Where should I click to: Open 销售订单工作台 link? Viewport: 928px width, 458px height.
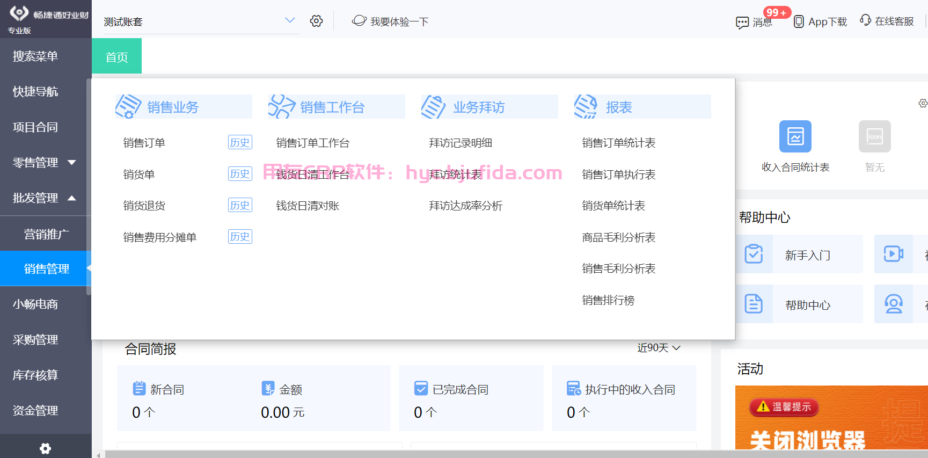[313, 143]
